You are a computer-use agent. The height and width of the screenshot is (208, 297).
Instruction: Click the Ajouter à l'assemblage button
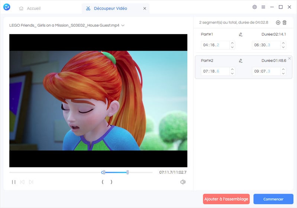226,199
